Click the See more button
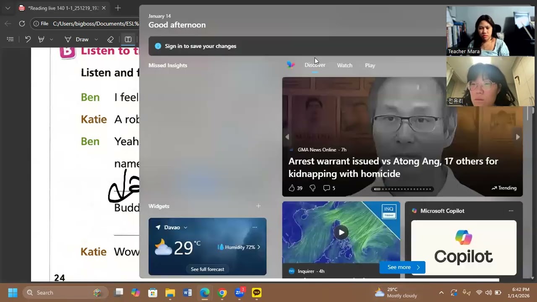The height and width of the screenshot is (302, 537). (x=402, y=267)
